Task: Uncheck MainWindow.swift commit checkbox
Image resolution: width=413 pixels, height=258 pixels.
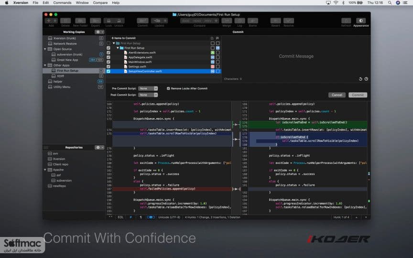Action: tap(108, 62)
